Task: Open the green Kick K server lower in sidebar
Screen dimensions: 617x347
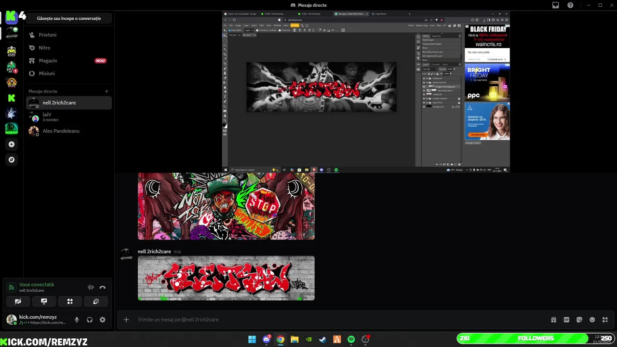Action: pos(12,98)
